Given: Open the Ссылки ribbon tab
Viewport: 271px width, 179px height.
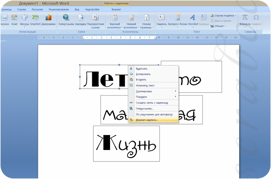Looking at the screenshot, I should pyautogui.click(x=22, y=10).
